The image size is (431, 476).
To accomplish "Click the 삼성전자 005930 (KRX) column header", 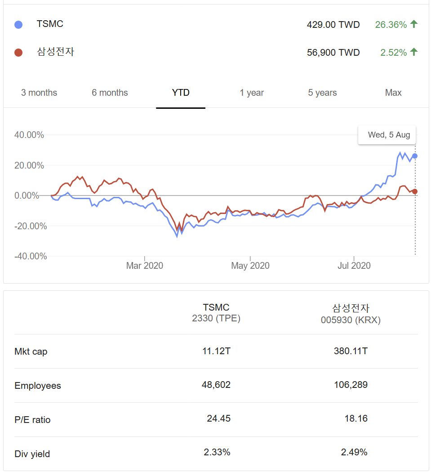I will pyautogui.click(x=351, y=313).
